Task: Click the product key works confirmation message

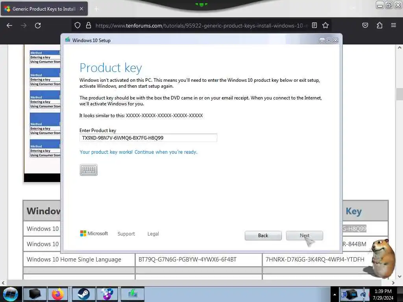Action: 139,152
